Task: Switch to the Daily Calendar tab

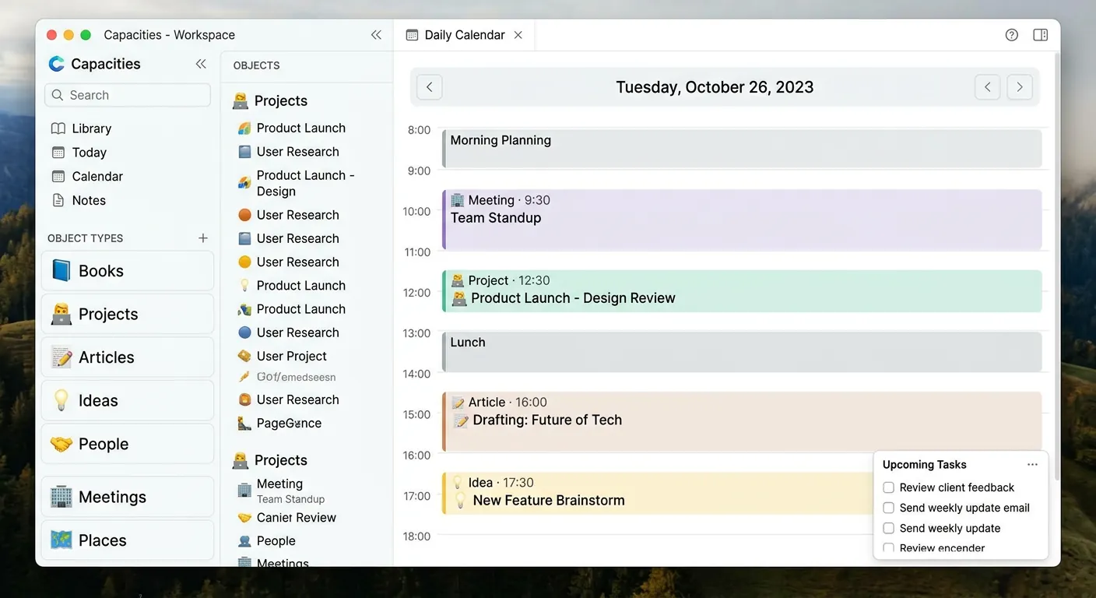Action: pos(464,35)
